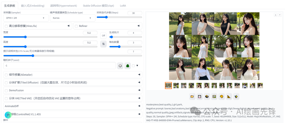Enable the DemoFusion checkbox
285x123 pixels.
coord(6,91)
